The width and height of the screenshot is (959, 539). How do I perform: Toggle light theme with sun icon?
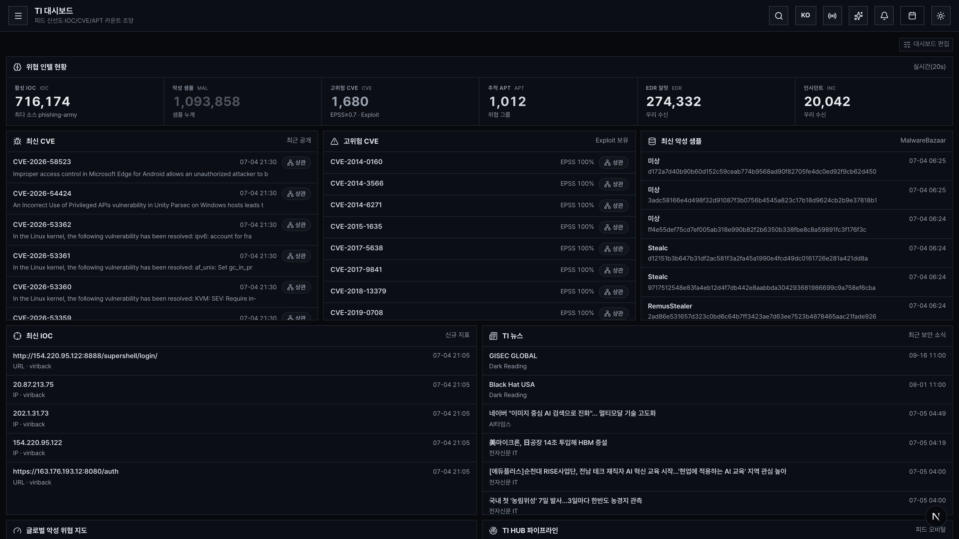941,16
